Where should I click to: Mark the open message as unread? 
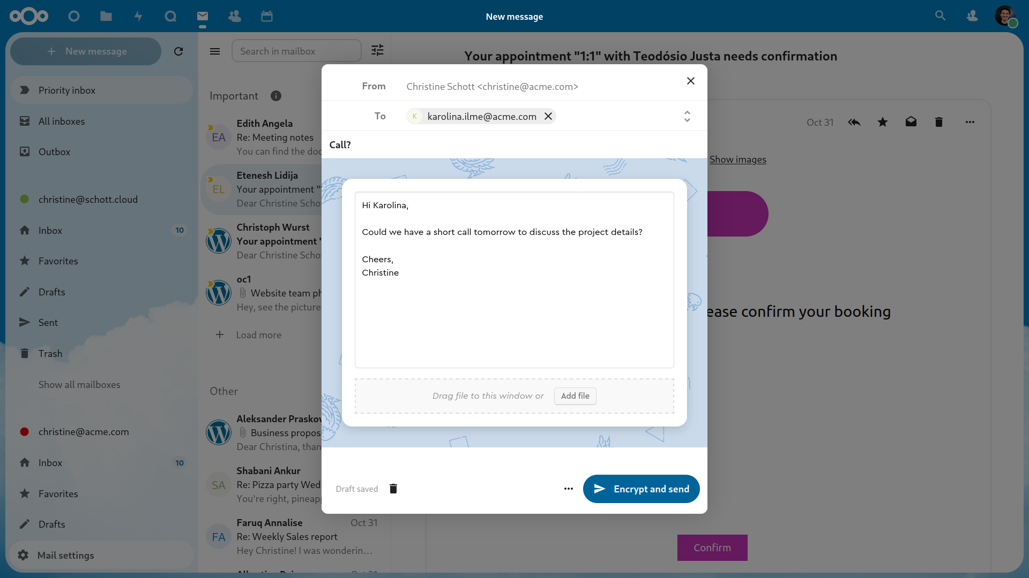911,122
